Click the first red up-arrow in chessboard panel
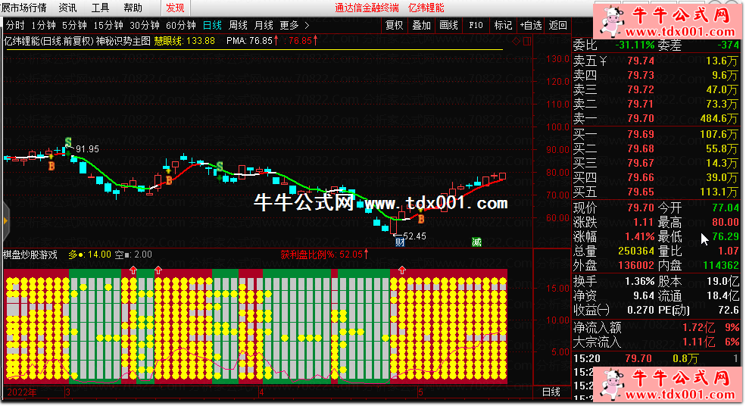This screenshot has width=746, height=406. 133,270
